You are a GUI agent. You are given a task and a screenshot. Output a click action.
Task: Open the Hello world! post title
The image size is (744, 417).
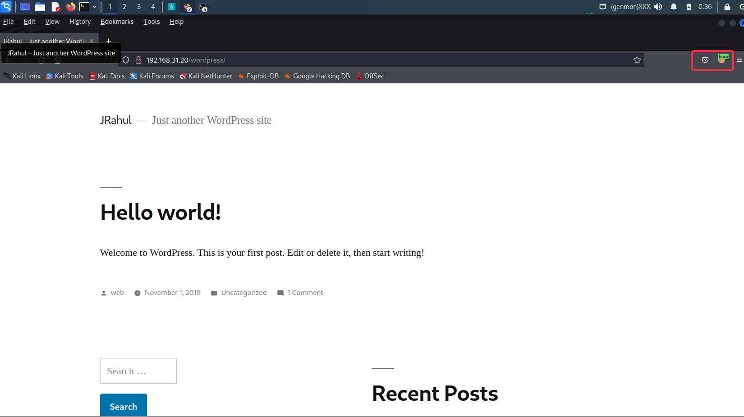[x=161, y=212]
